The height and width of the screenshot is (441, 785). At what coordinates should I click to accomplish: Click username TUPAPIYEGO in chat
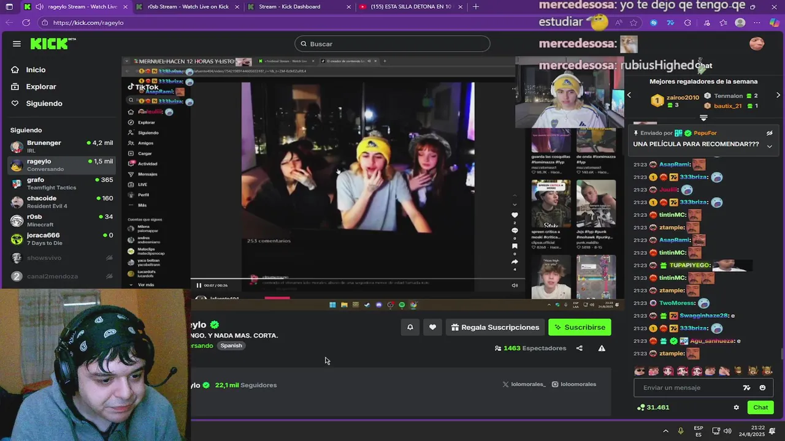point(690,265)
